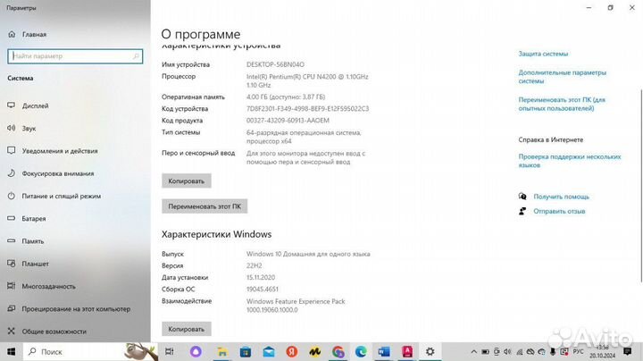
Task: Launch the purple Alice assistant icon
Action: 196,351
